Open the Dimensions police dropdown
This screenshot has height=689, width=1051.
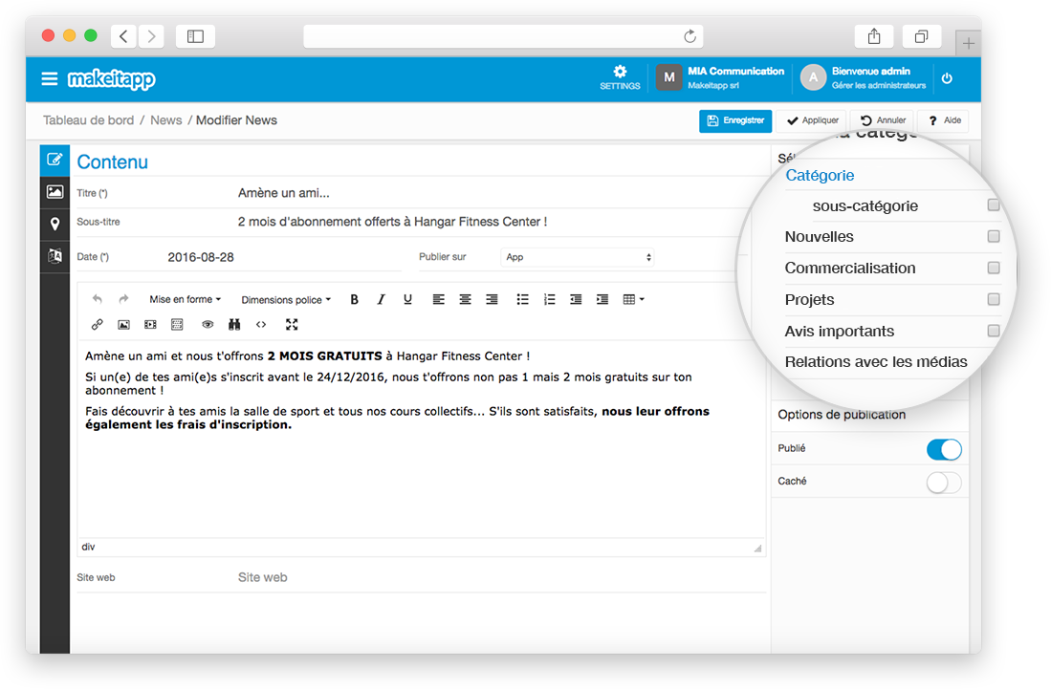286,300
